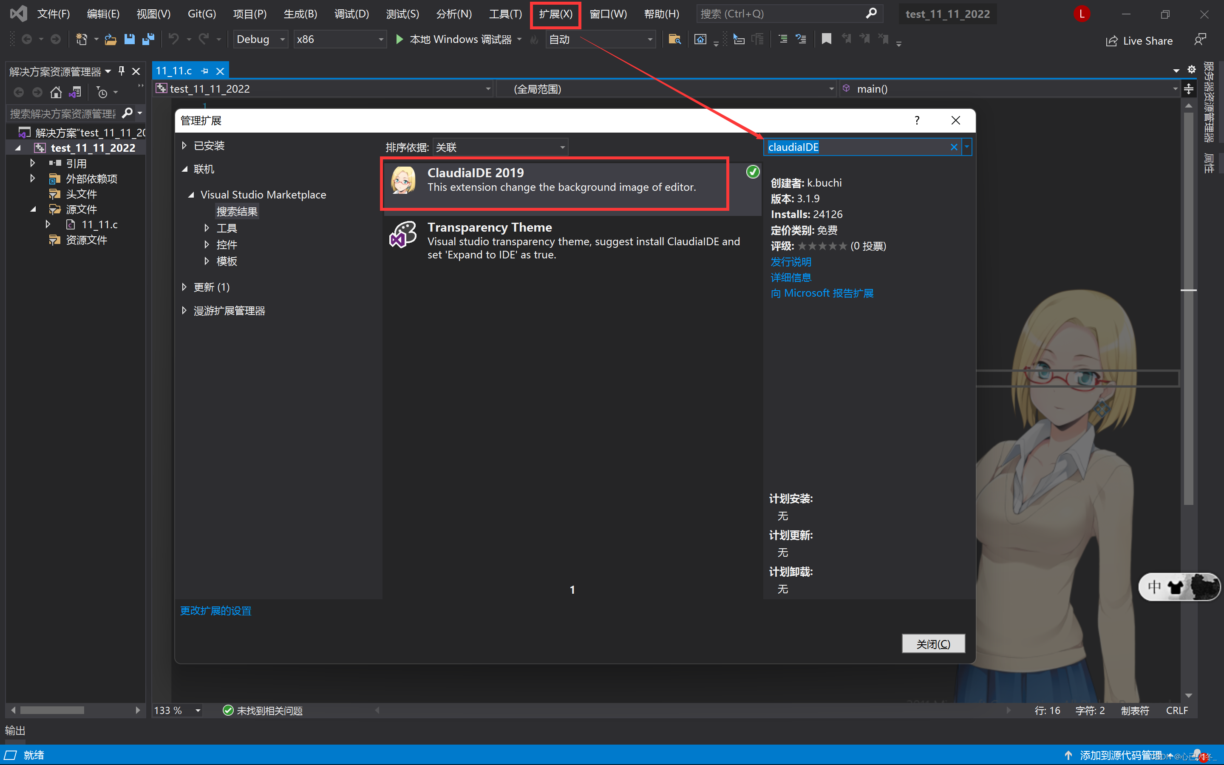1224x765 pixels.
Task: Click the Live Share icon
Action: click(x=1112, y=41)
